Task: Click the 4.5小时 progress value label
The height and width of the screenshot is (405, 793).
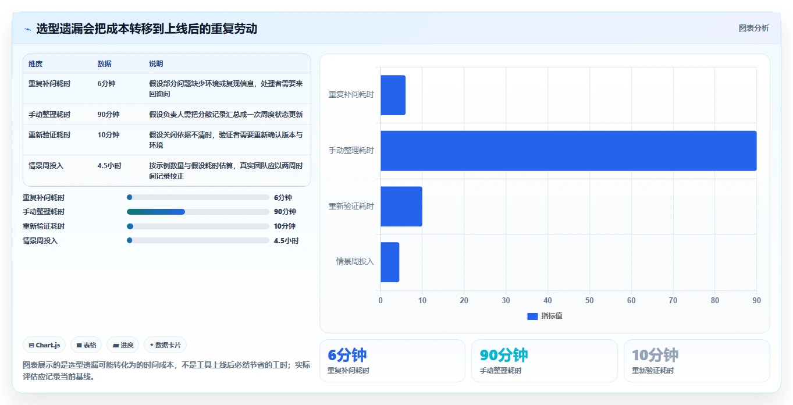Action: [x=286, y=241]
